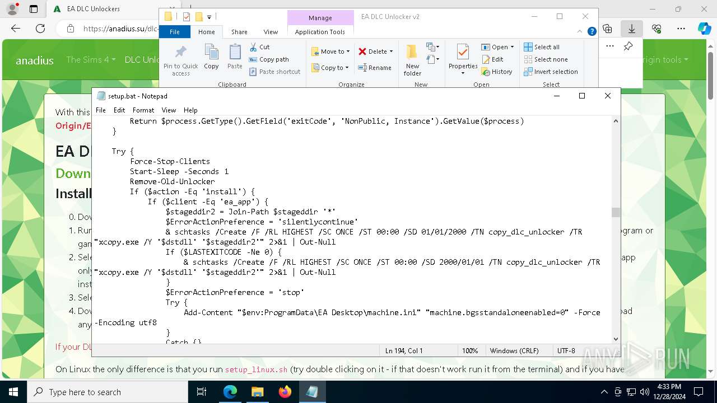Open the Quick Access Toolbar customize dropdown

[x=209, y=17]
